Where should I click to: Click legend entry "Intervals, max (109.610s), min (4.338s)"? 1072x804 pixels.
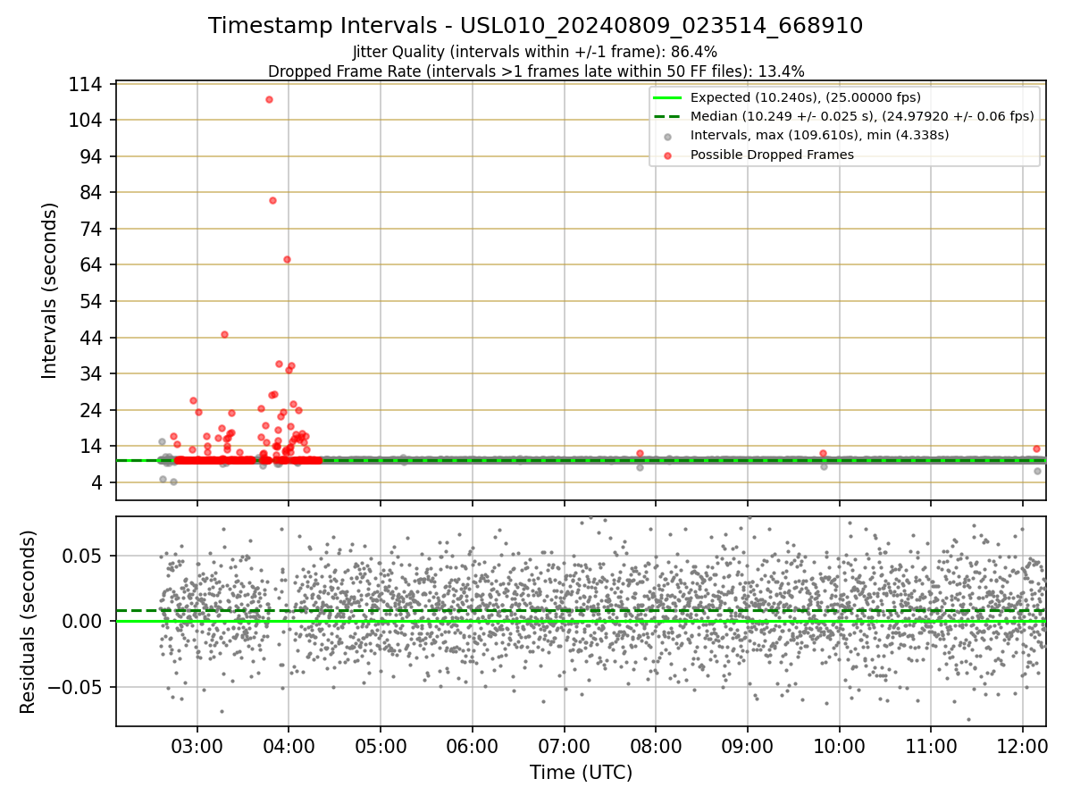[819, 135]
